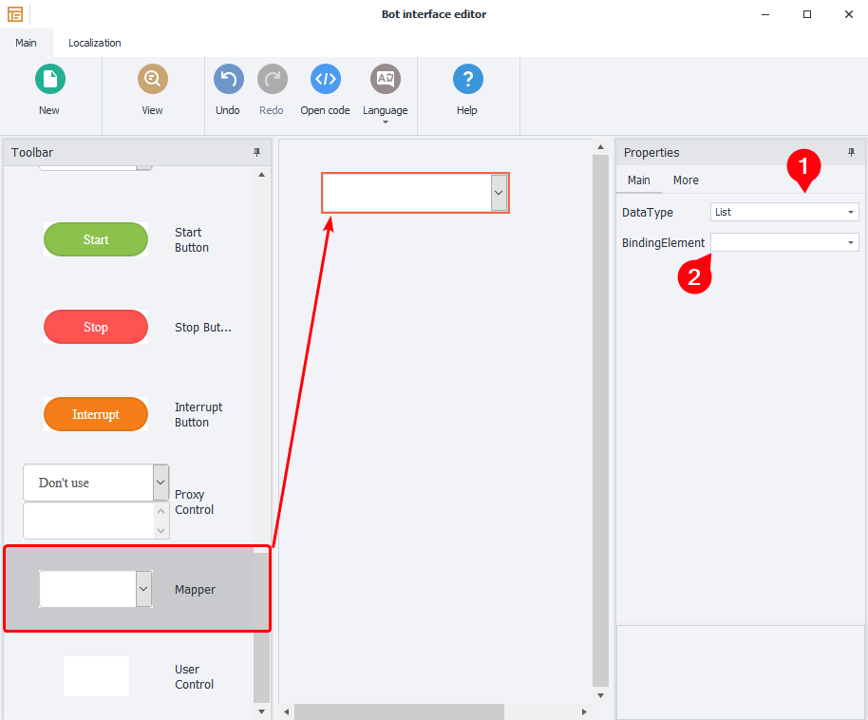Select the red Stop button control
Image resolution: width=868 pixels, height=720 pixels.
[x=96, y=327]
